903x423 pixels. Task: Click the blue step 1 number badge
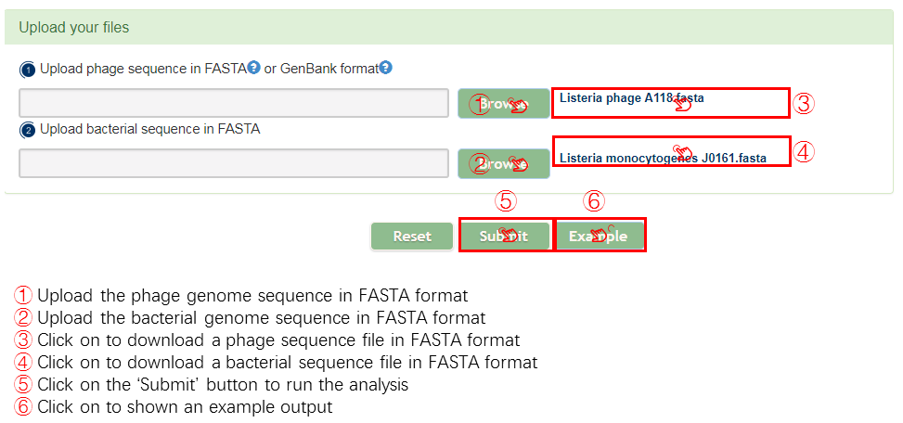click(28, 70)
